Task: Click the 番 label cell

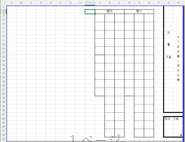Action: (x=169, y=45)
